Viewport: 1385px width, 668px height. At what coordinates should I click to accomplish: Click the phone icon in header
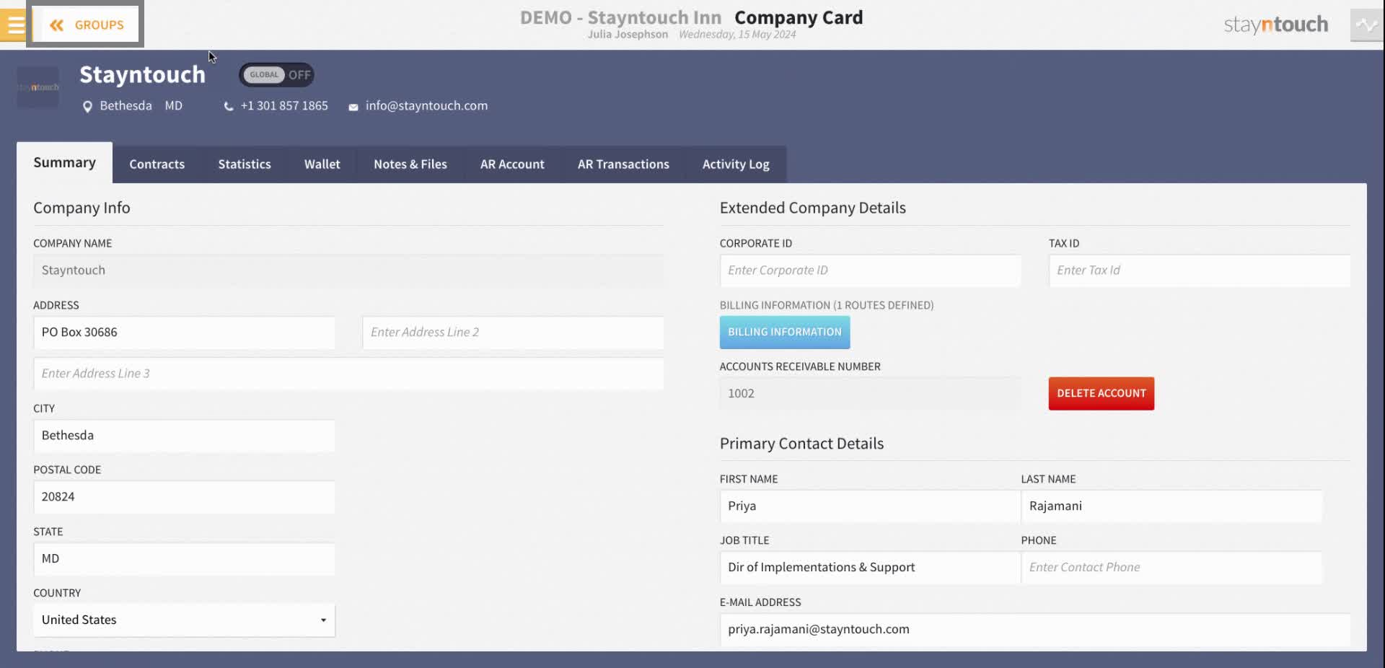229,107
